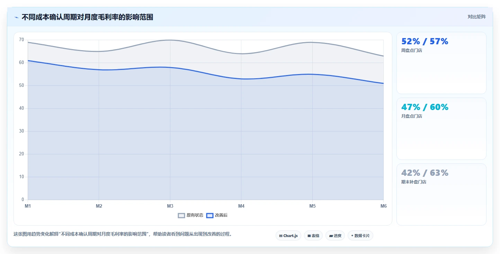Select the Chart.js tag chip
The width and height of the screenshot is (500, 254).
pyautogui.click(x=288, y=236)
